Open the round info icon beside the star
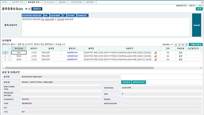This screenshot has width=204, height=115. point(29,9)
